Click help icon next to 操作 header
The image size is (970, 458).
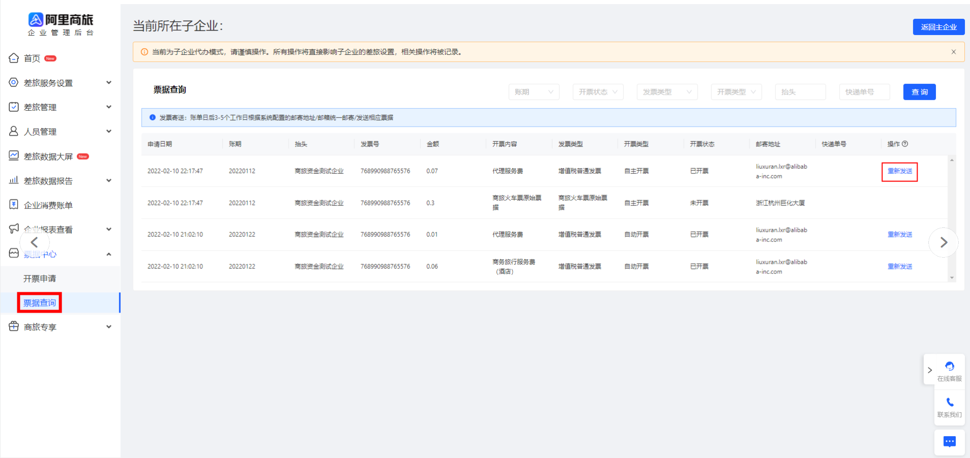click(905, 144)
